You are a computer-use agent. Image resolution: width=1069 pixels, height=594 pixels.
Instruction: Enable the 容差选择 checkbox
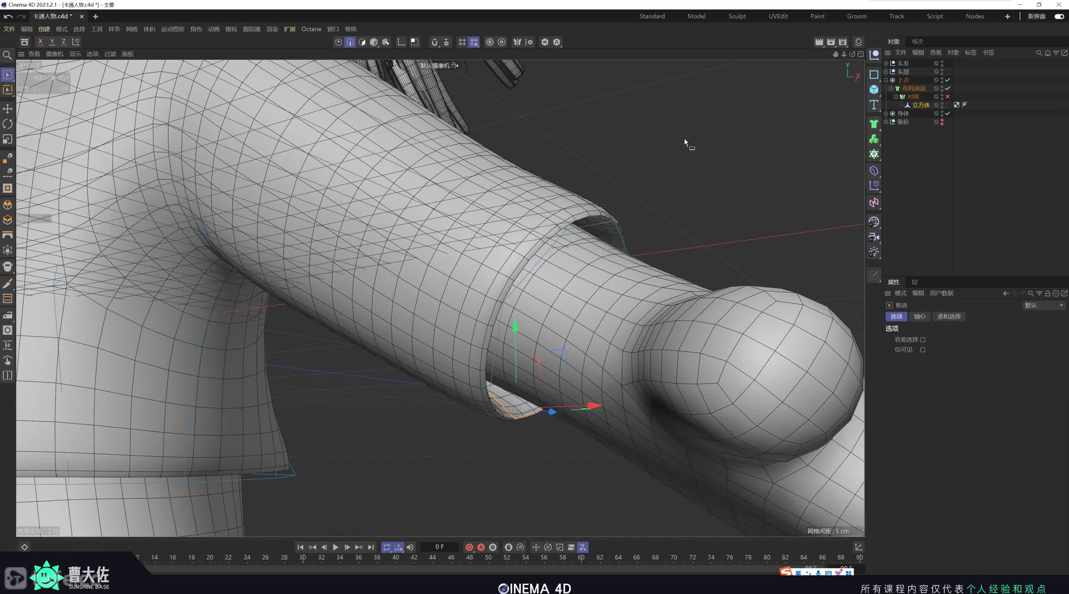click(923, 340)
